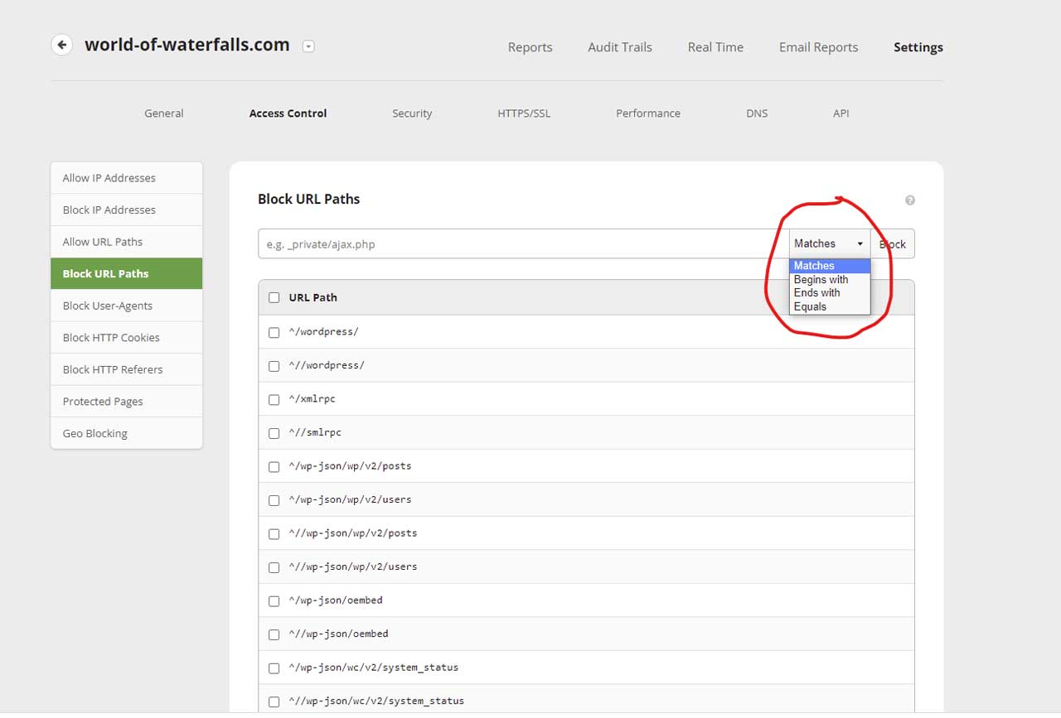Check the ^/wordpress/ row checkbox
The image size is (1061, 718).
pos(274,332)
